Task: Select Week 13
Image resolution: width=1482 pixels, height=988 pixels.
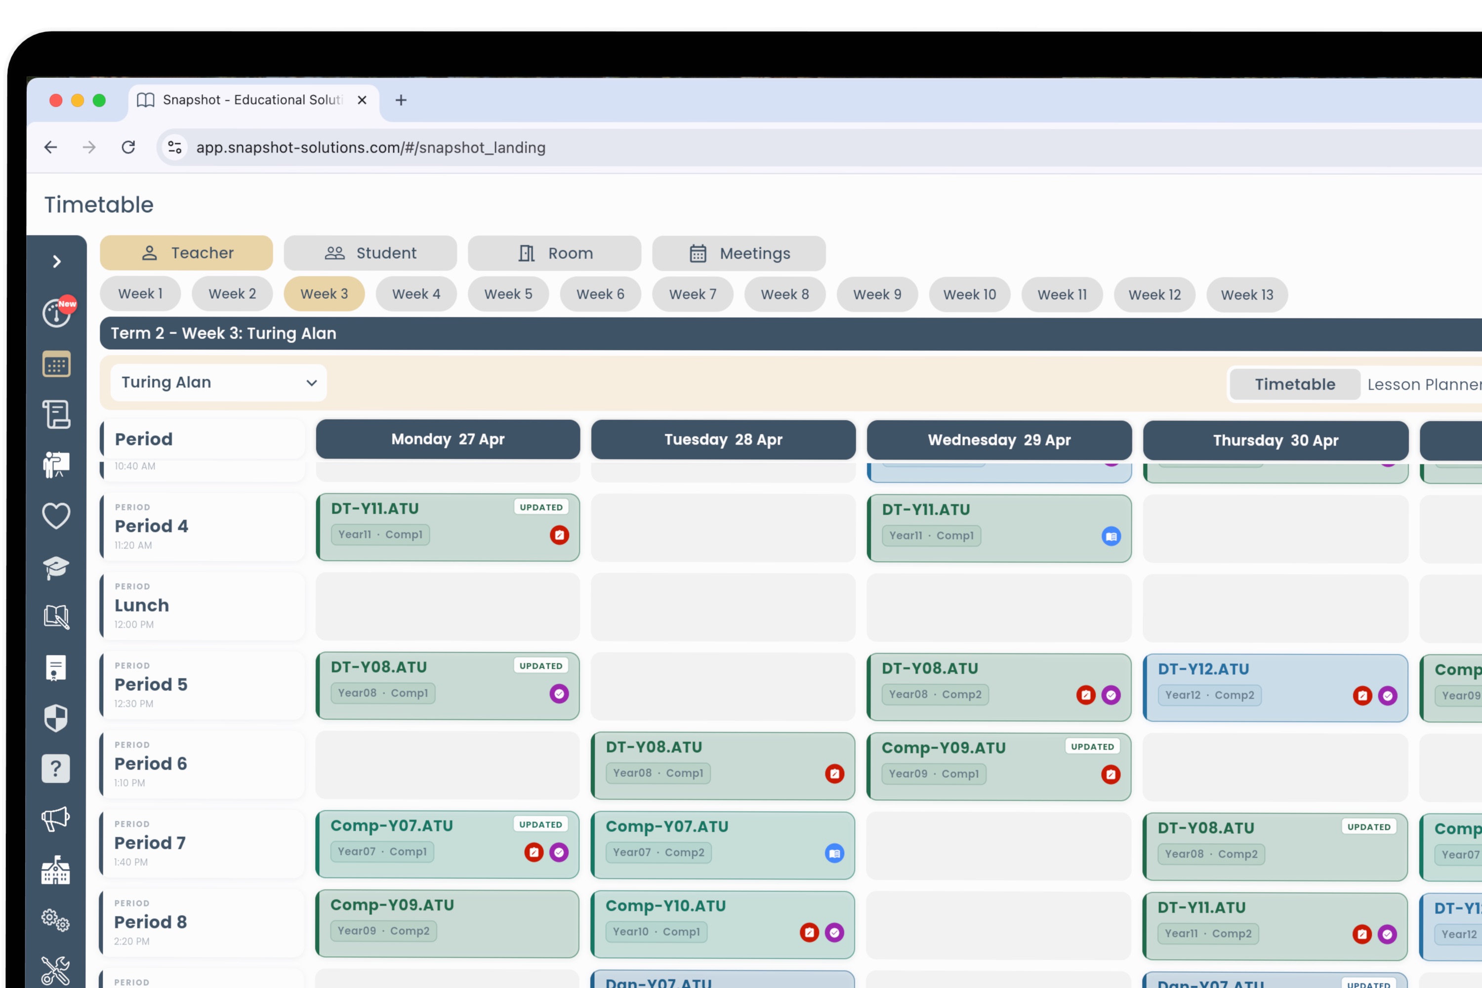Action: pyautogui.click(x=1247, y=295)
